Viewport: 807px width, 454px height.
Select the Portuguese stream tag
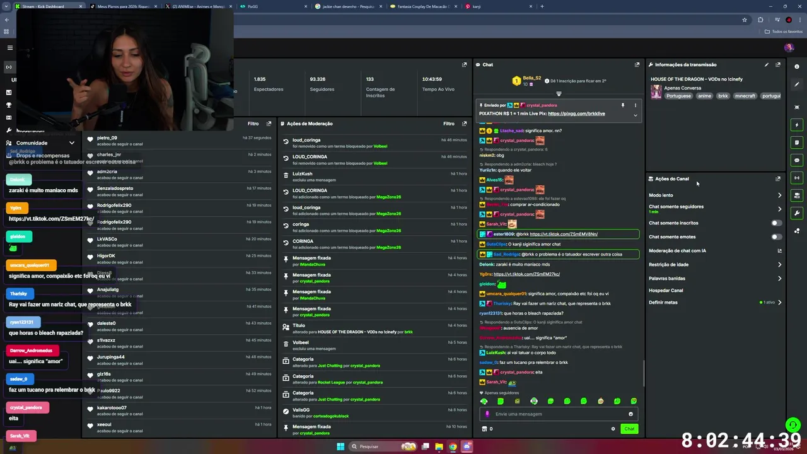point(678,96)
